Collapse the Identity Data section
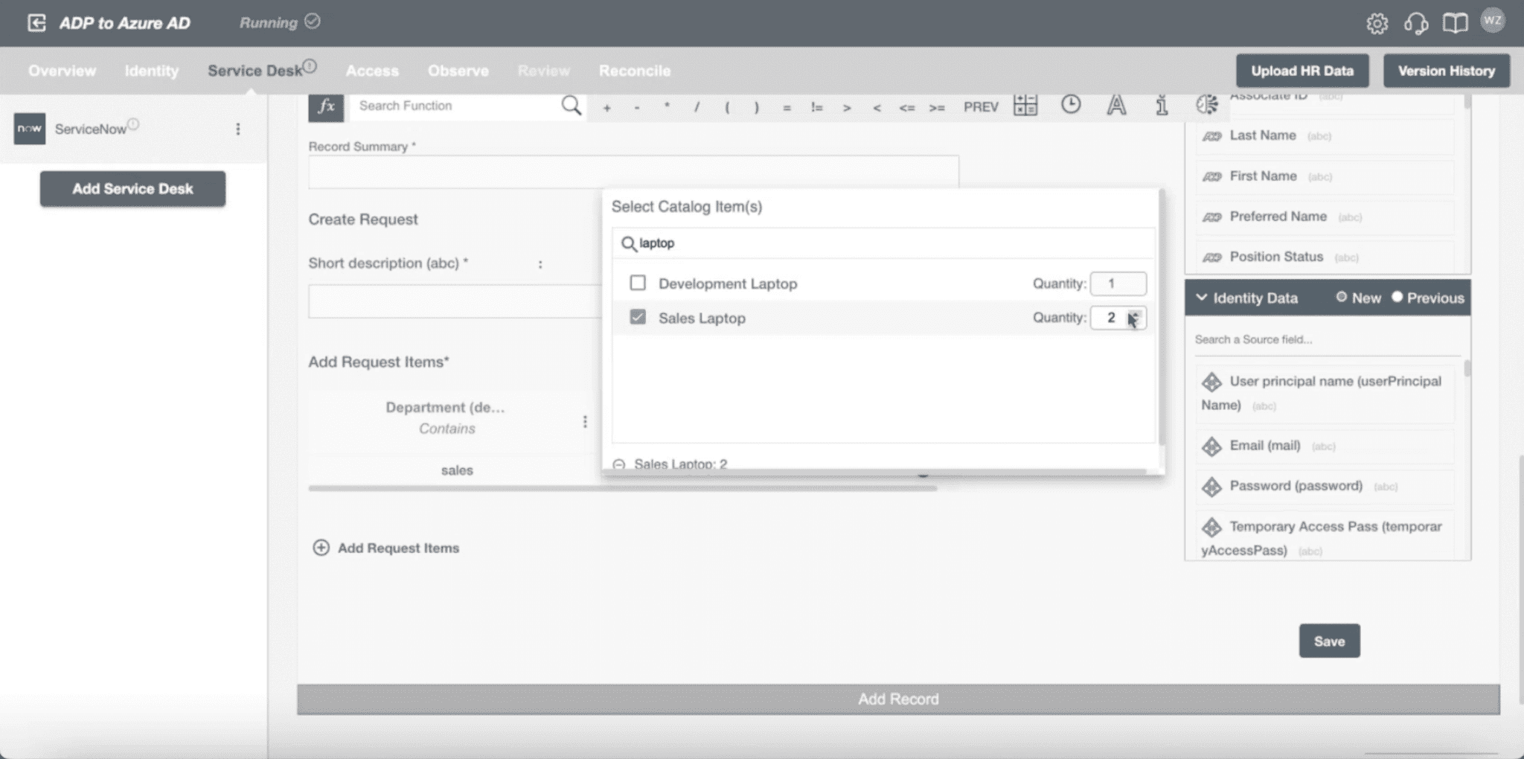The width and height of the screenshot is (1524, 759). (1201, 298)
